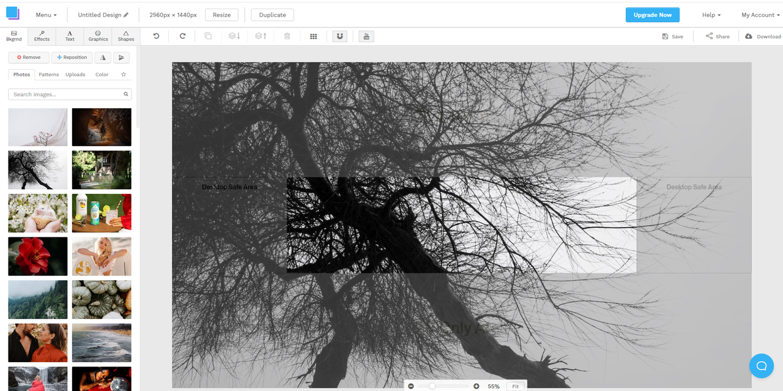The width and height of the screenshot is (783, 391).
Task: Toggle the favorites star next to Color
Action: [x=123, y=74]
